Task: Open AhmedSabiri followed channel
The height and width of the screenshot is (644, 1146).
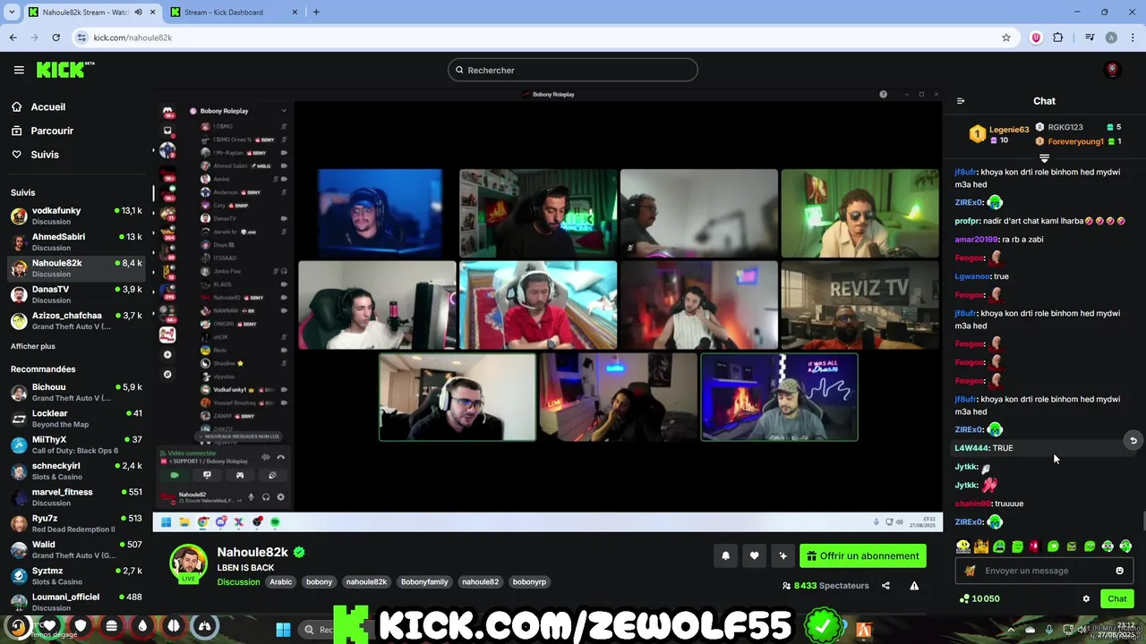Action: click(x=77, y=241)
